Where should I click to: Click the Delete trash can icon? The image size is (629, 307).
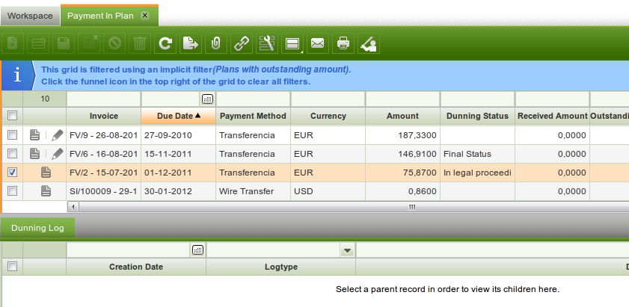pos(140,43)
